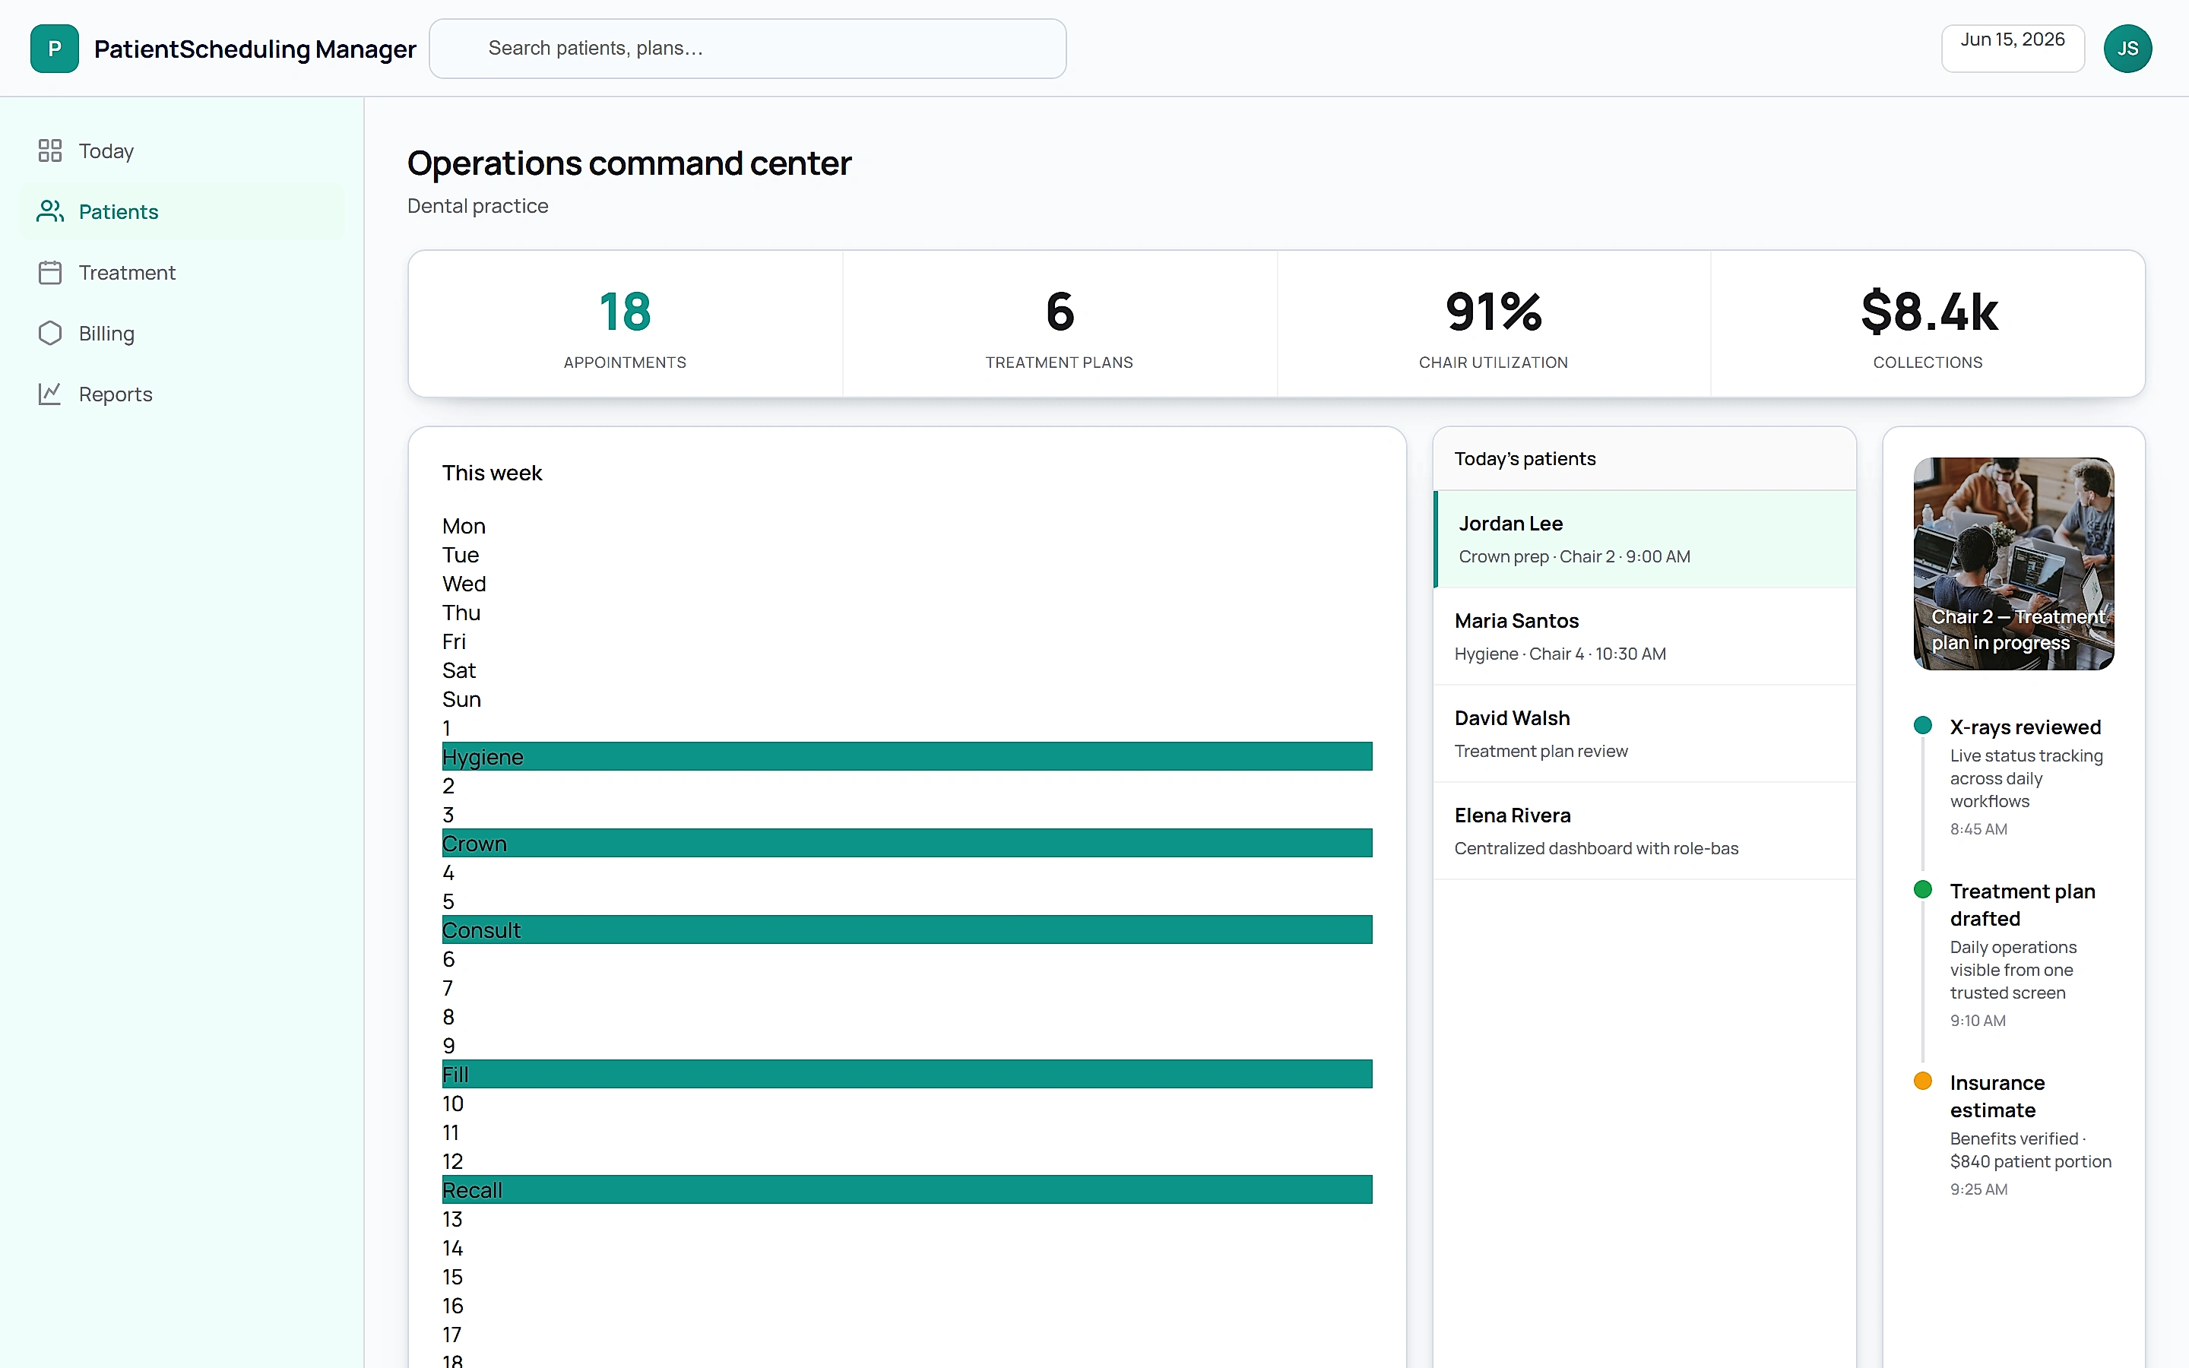The image size is (2189, 1368).
Task: Click the Fri day label
Action: pos(454,641)
